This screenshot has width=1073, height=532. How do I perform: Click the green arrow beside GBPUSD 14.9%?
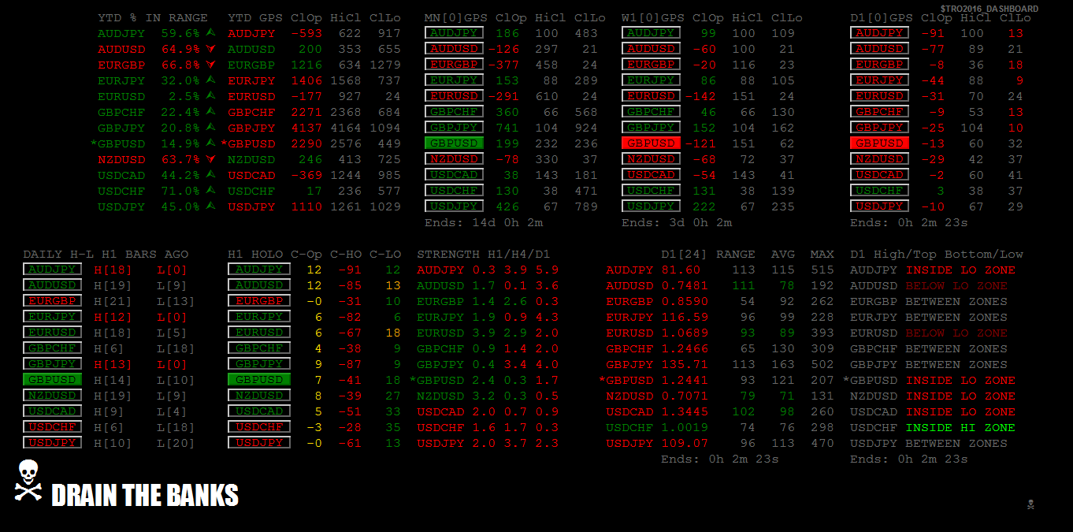click(210, 143)
